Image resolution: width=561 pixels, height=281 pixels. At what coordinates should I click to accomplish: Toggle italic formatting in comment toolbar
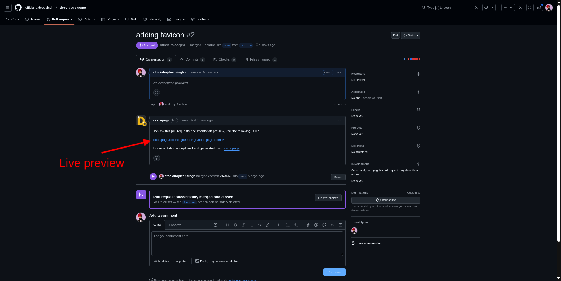click(243, 225)
